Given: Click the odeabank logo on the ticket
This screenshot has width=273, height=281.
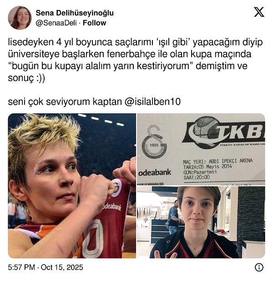Looking at the screenshot, I should (155, 173).
